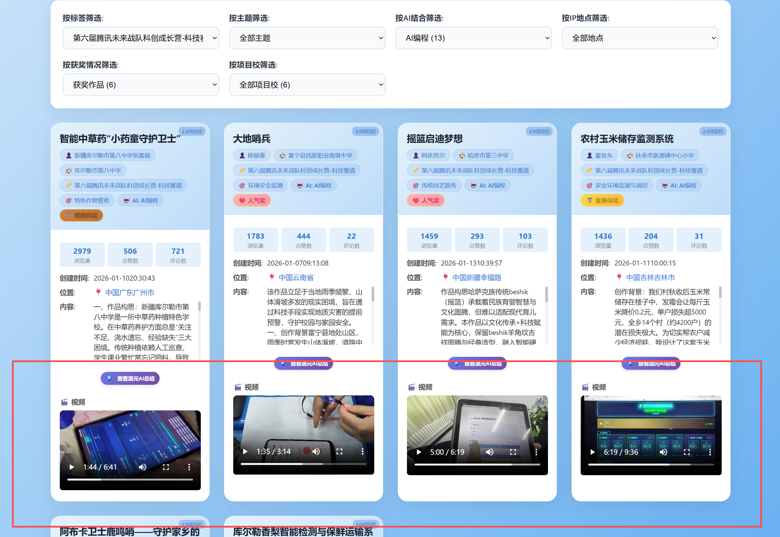Click the three-dot menu on 大地哨兵 video
This screenshot has height=537, width=780.
362,452
